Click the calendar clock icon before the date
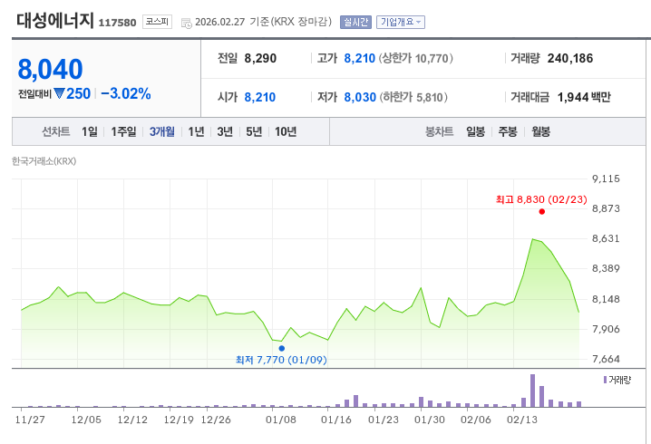Image resolution: width=651 pixels, height=444 pixels. coord(187,24)
